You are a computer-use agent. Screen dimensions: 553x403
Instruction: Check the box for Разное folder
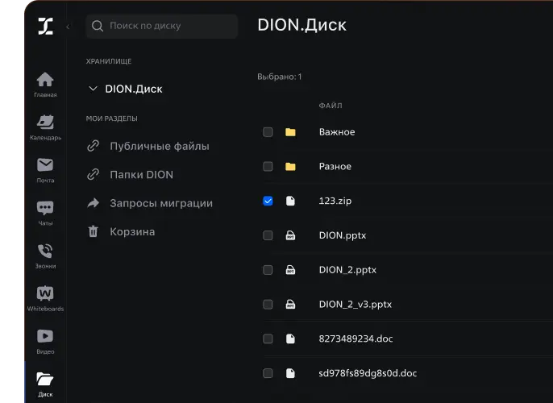(268, 166)
